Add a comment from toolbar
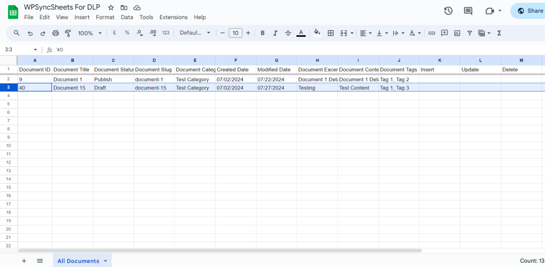Image resolution: width=545 pixels, height=267 pixels. click(444, 33)
